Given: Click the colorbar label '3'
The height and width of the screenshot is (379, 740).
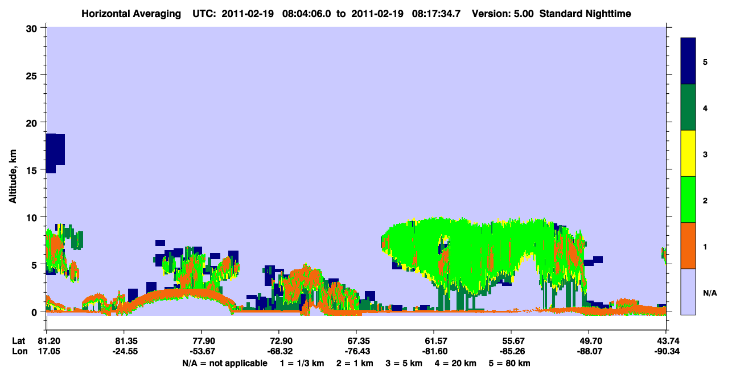Looking at the screenshot, I should pos(705,153).
